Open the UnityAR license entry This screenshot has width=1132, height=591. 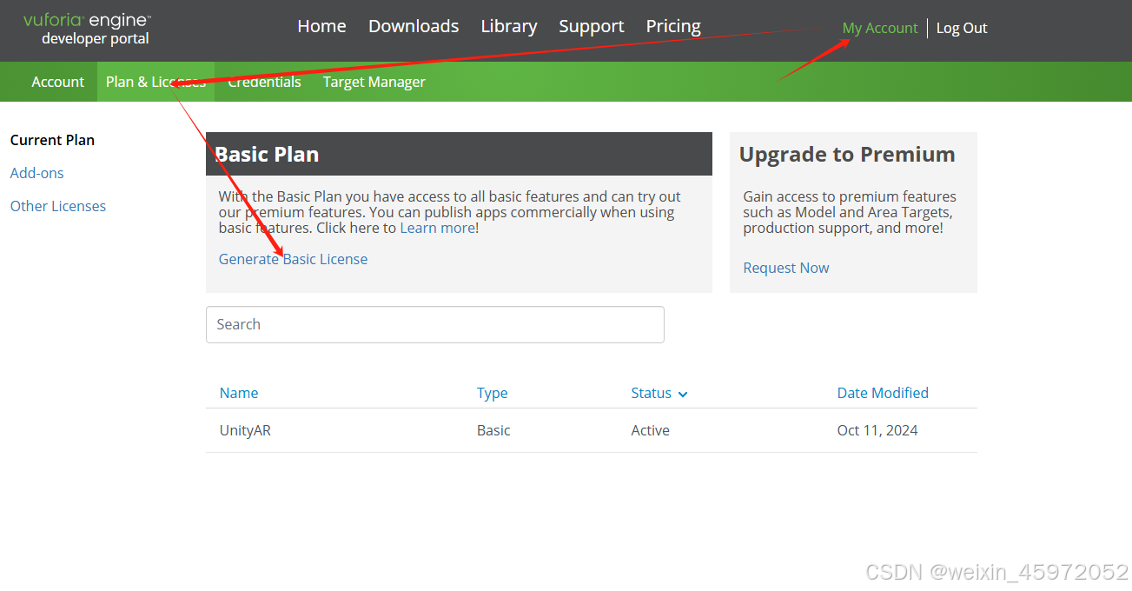coord(245,430)
